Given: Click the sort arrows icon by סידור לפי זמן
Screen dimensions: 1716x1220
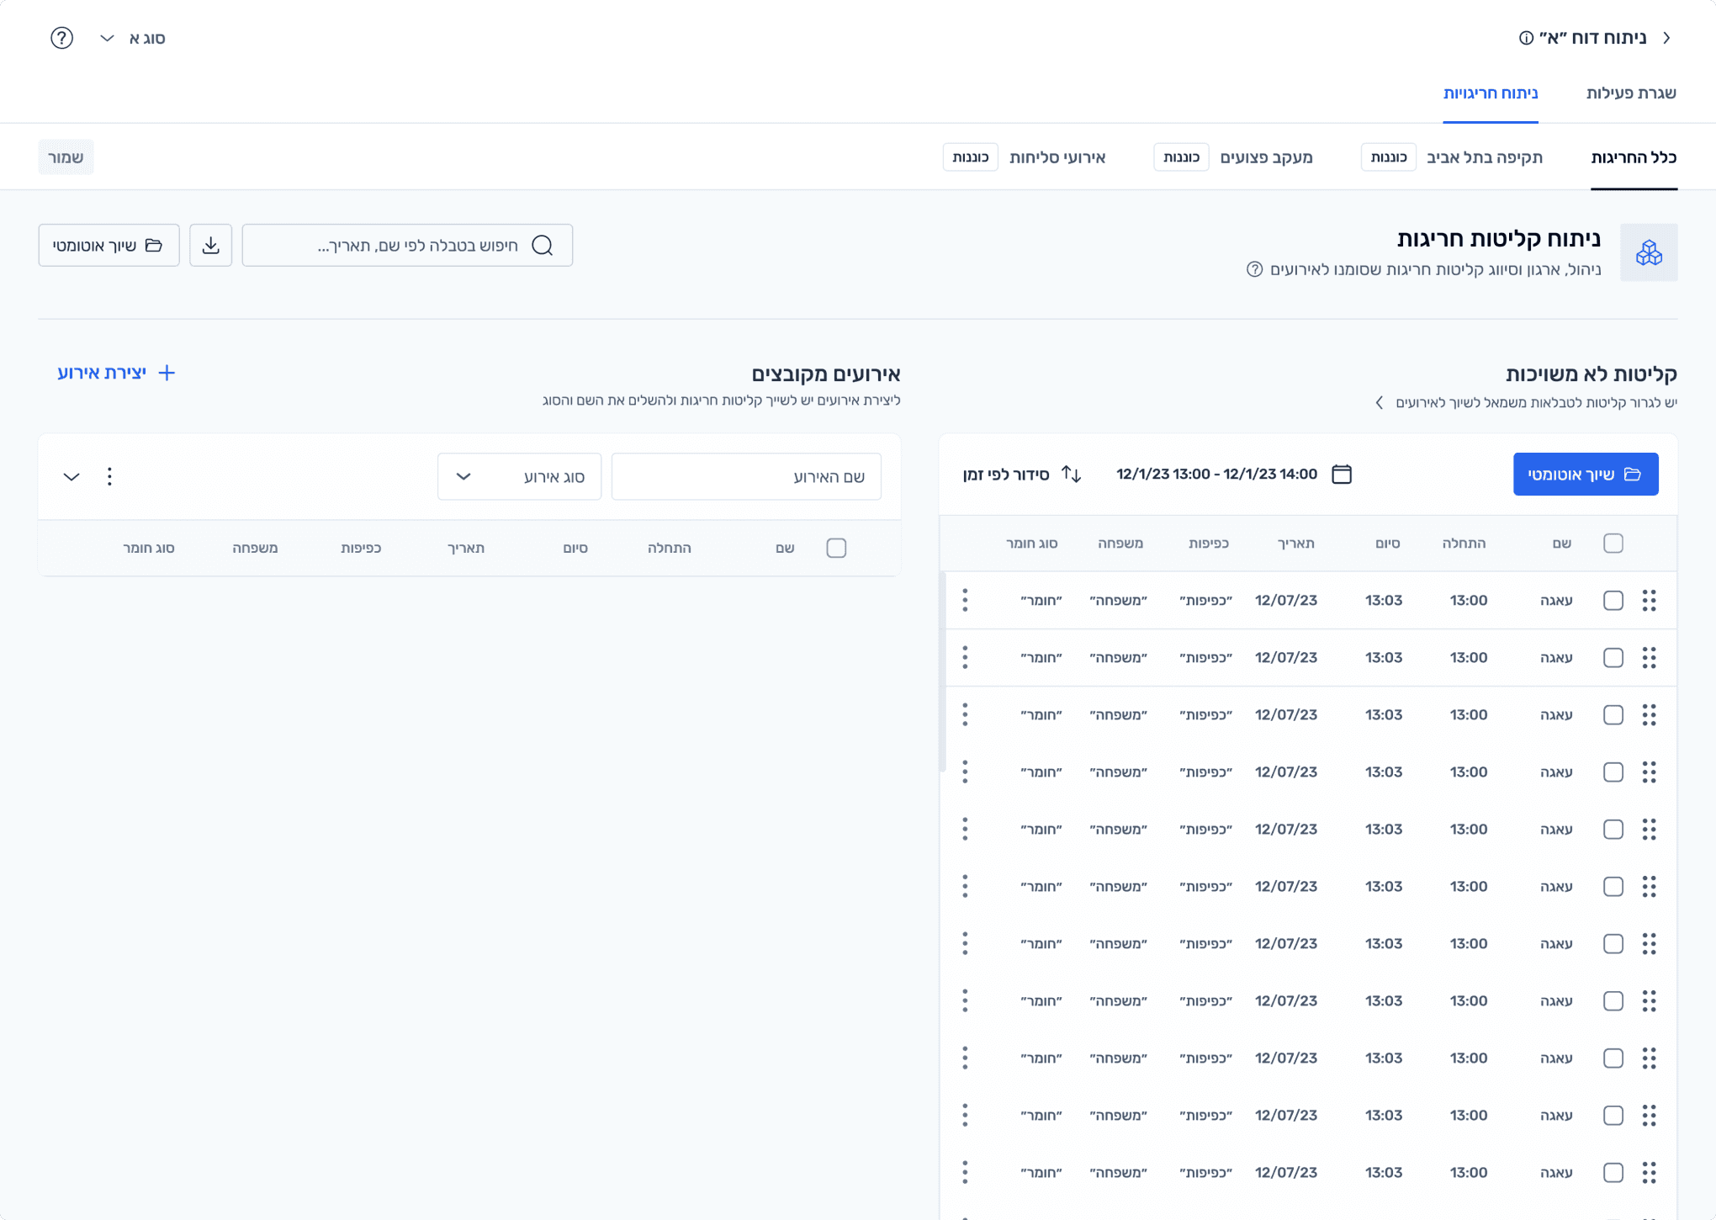Looking at the screenshot, I should coord(1071,475).
